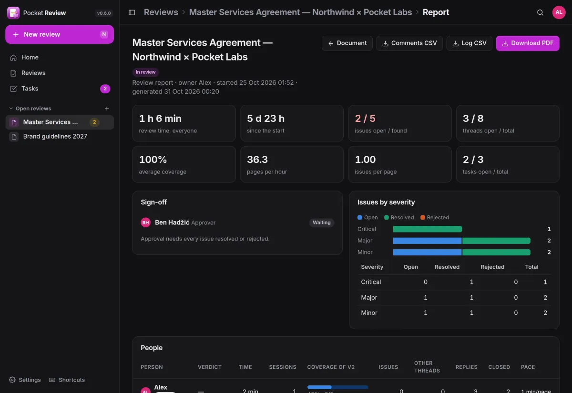
Task: Export the Log CSV
Action: [469, 43]
